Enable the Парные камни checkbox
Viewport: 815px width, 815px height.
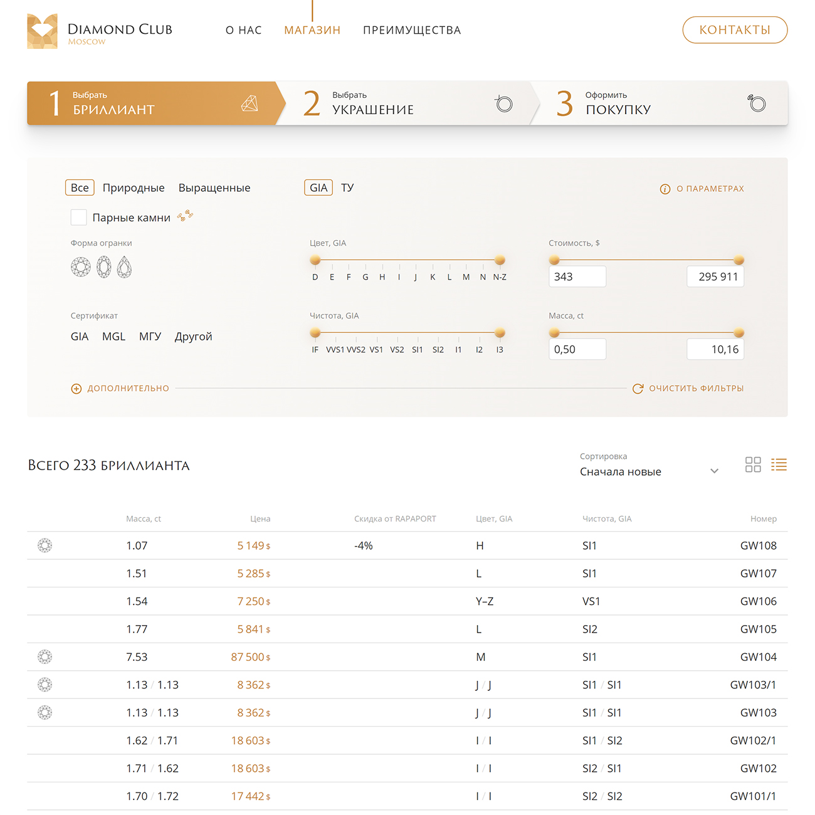[x=78, y=217]
